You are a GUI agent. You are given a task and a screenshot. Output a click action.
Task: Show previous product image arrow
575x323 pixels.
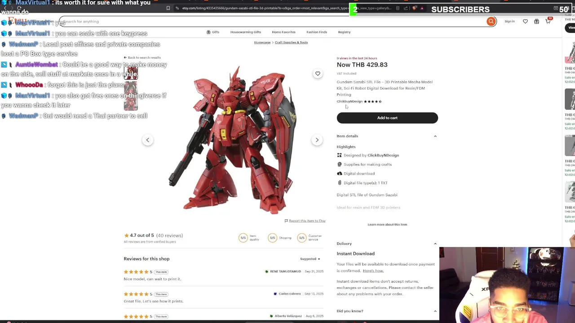147,140
